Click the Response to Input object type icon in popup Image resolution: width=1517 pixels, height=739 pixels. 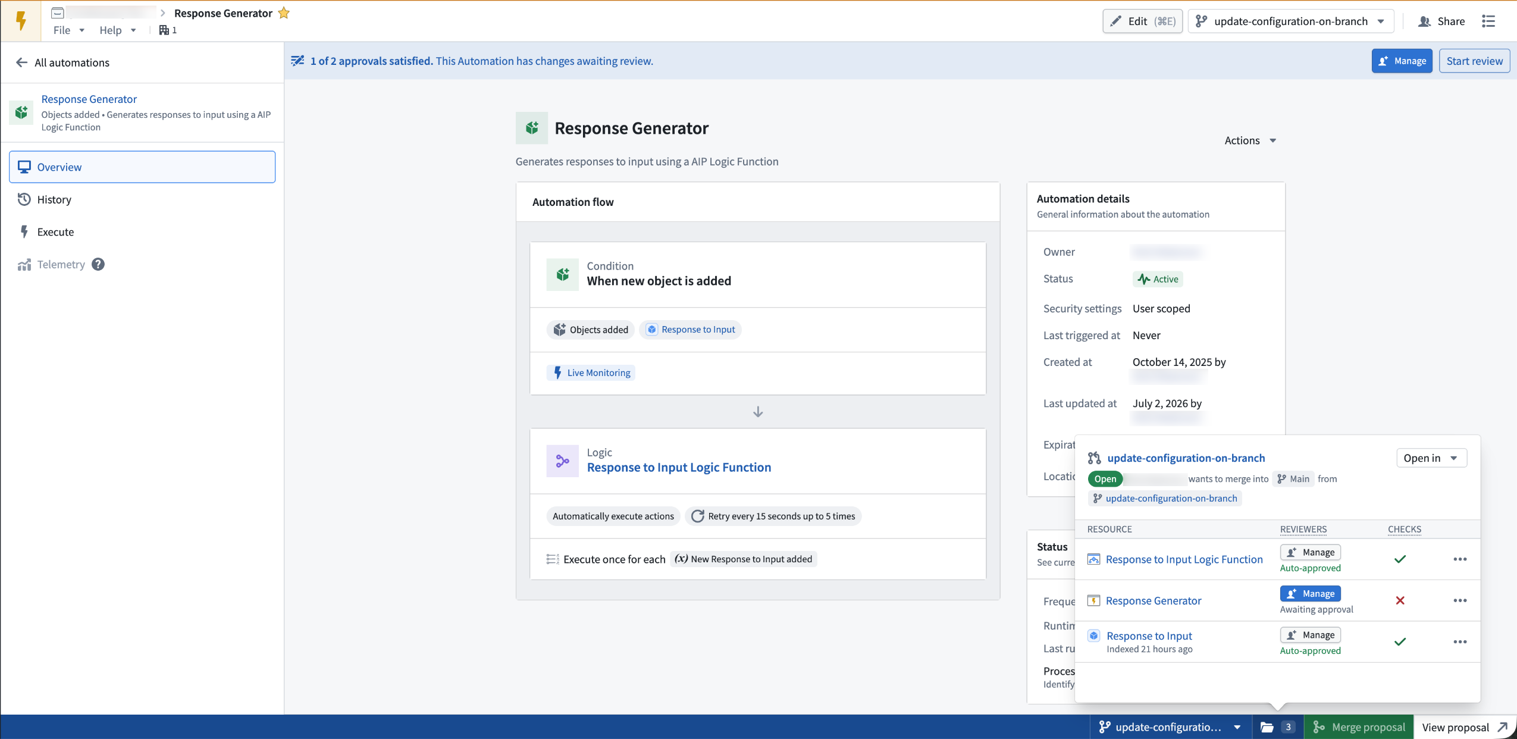pyautogui.click(x=1093, y=635)
